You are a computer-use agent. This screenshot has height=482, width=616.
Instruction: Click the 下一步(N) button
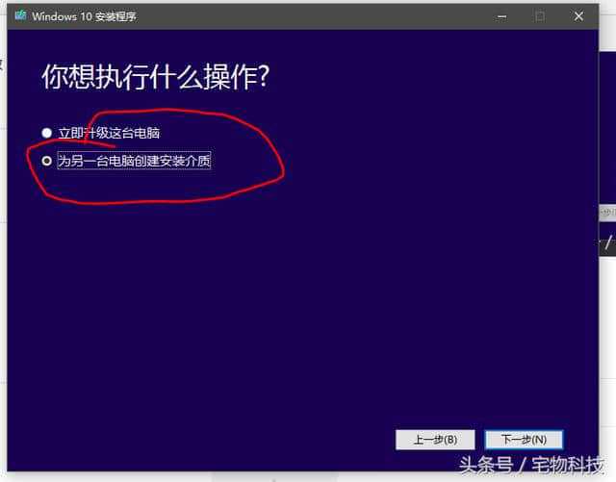coord(524,440)
